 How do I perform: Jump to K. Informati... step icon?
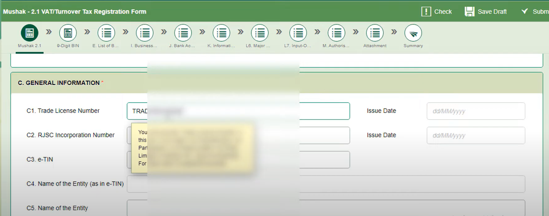click(x=221, y=33)
